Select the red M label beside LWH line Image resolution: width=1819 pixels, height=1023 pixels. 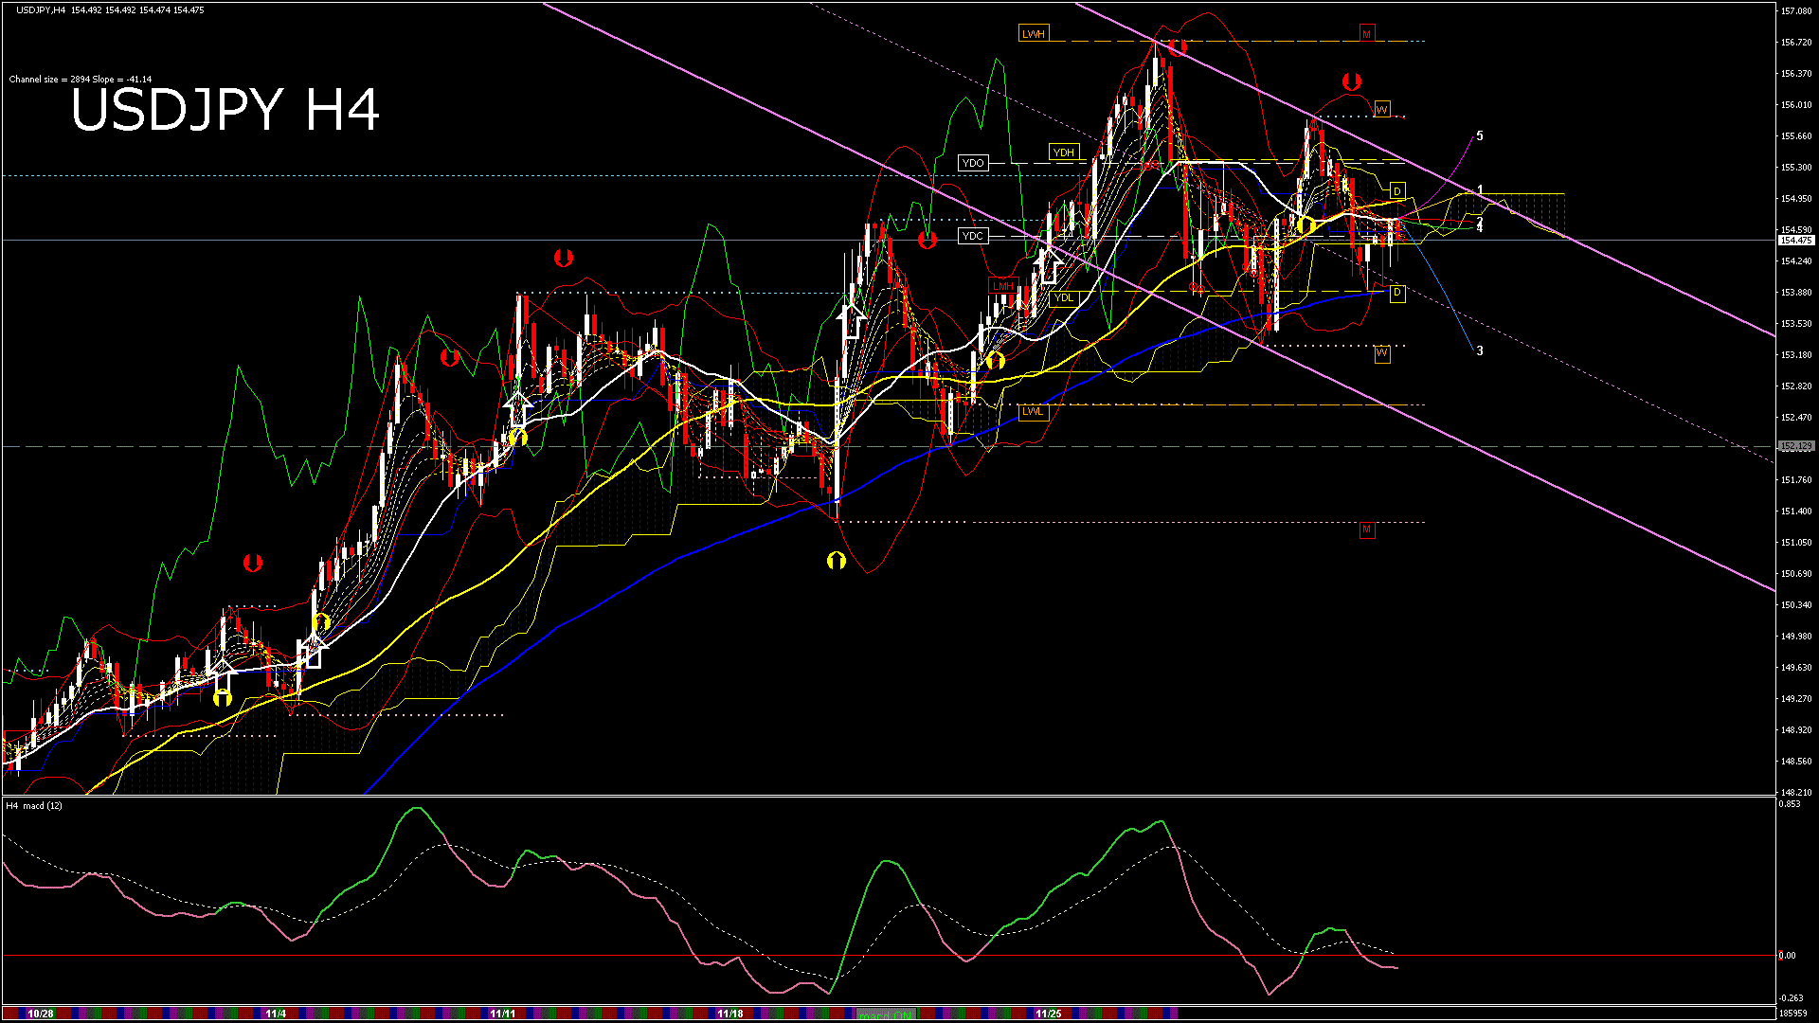click(1366, 34)
